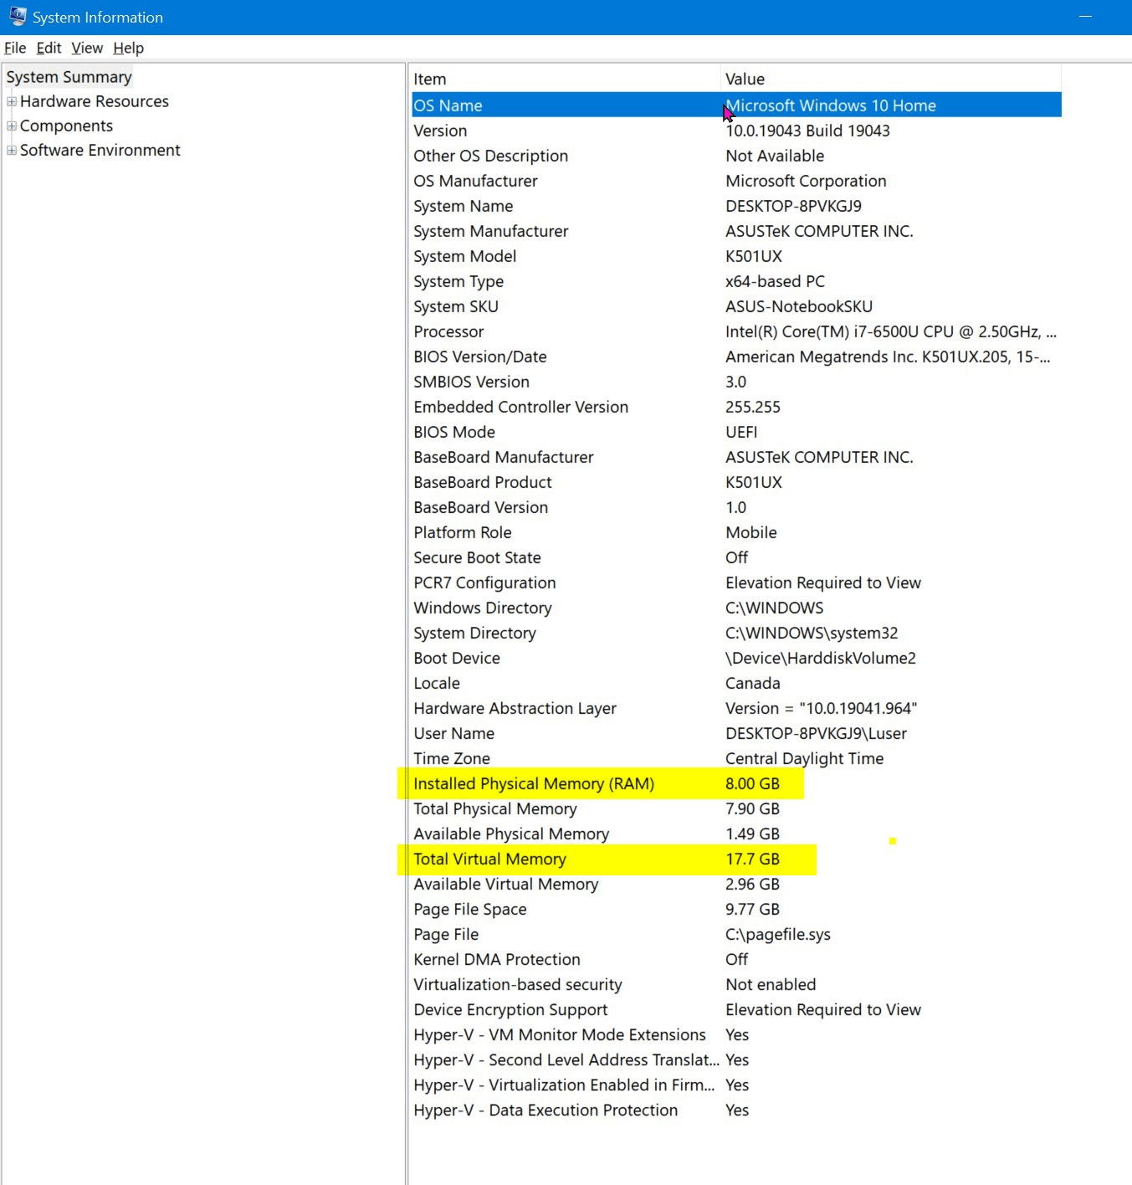Image resolution: width=1132 pixels, height=1185 pixels.
Task: Open the View menu
Action: pyautogui.click(x=87, y=48)
